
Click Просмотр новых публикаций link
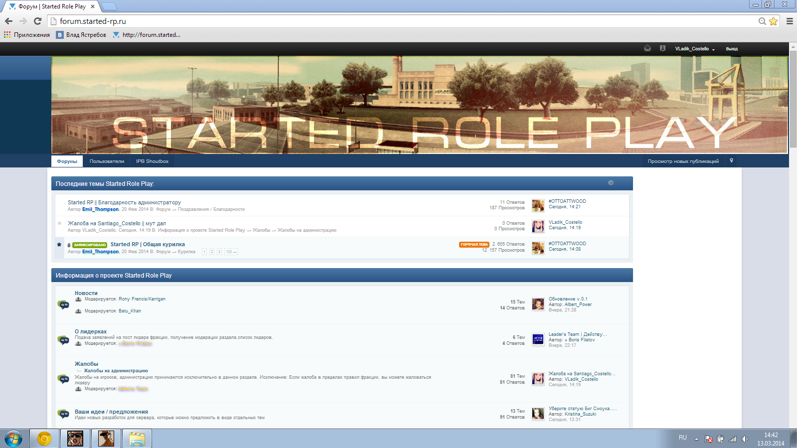pyautogui.click(x=683, y=161)
